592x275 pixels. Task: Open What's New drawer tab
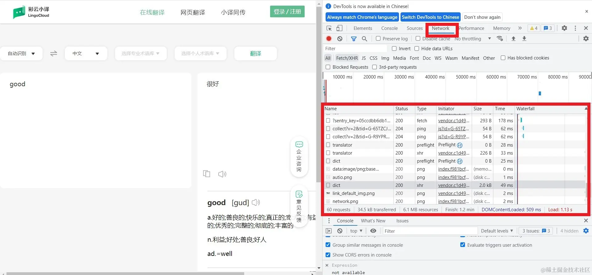(x=373, y=221)
